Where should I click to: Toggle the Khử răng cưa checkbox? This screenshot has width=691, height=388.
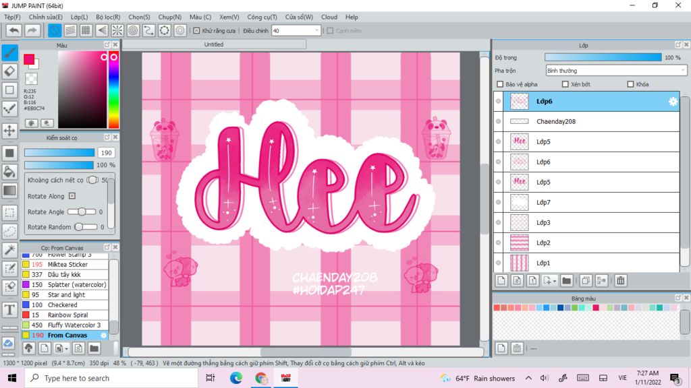click(x=196, y=31)
